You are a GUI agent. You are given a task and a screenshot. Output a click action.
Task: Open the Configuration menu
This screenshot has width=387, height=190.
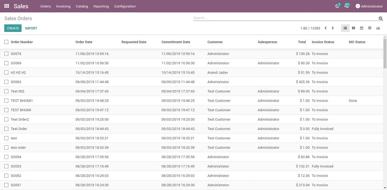[125, 6]
